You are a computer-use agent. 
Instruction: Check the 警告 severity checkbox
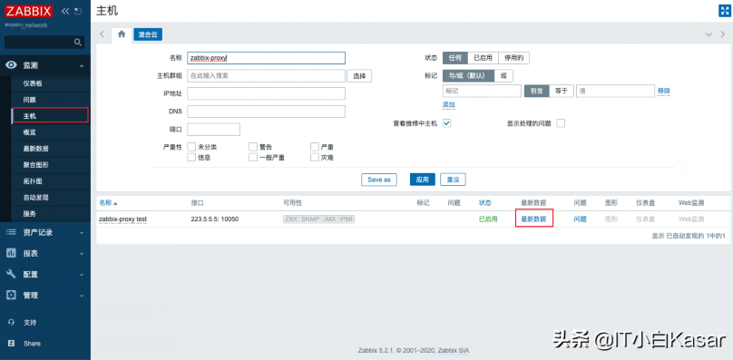(253, 147)
